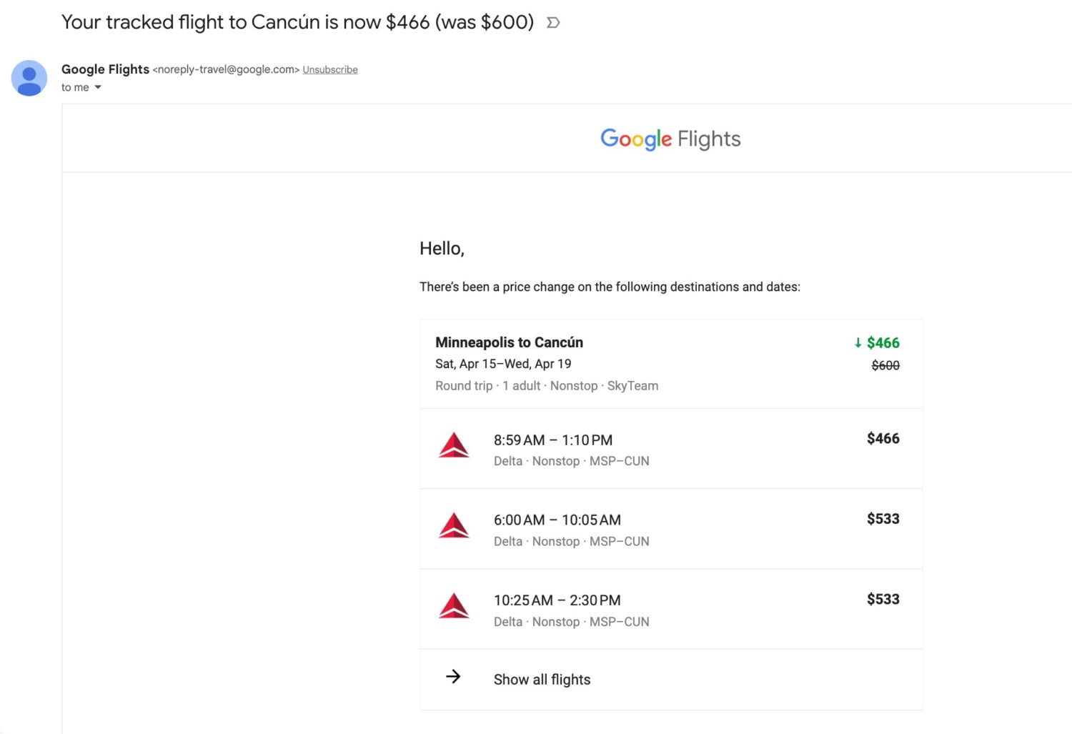The image size is (1072, 734).
Task: Click the arrow icon beside Show all flights
Action: pyautogui.click(x=453, y=677)
